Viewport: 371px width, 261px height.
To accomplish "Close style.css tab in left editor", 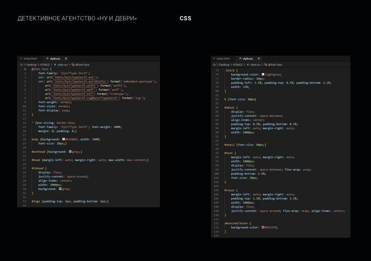I will click(x=66, y=59).
